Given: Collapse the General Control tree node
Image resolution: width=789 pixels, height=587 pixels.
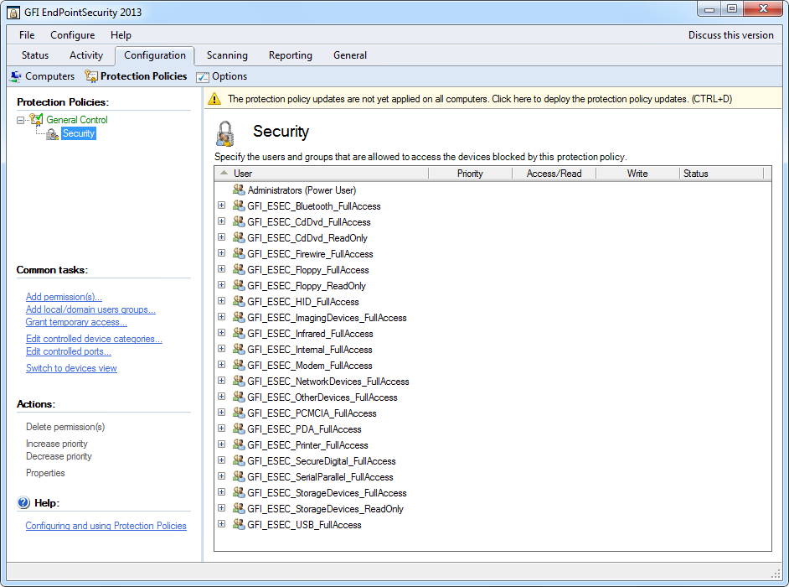Looking at the screenshot, I should click(21, 120).
